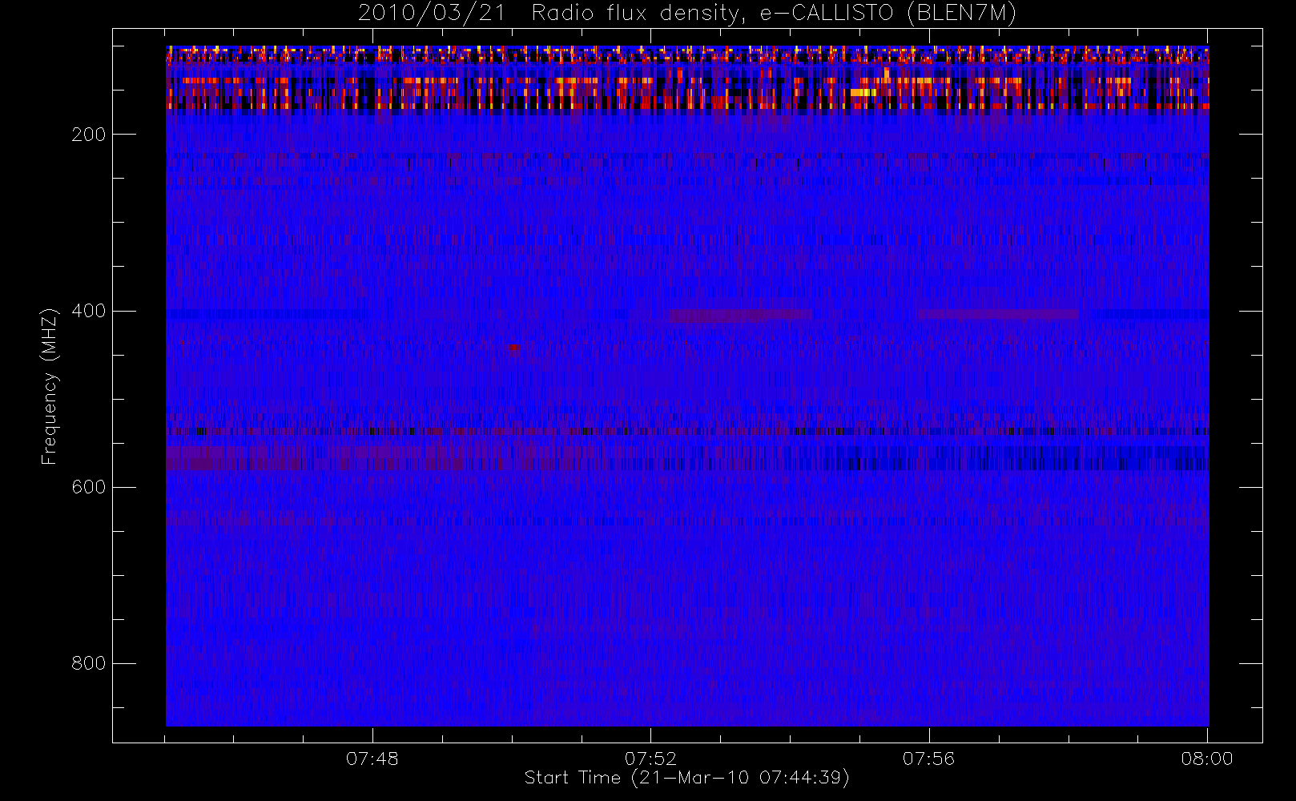Click the plot title 'Radio flux density, e-CALLISTO (BLEN7M)'
1296x801 pixels.
click(x=774, y=13)
